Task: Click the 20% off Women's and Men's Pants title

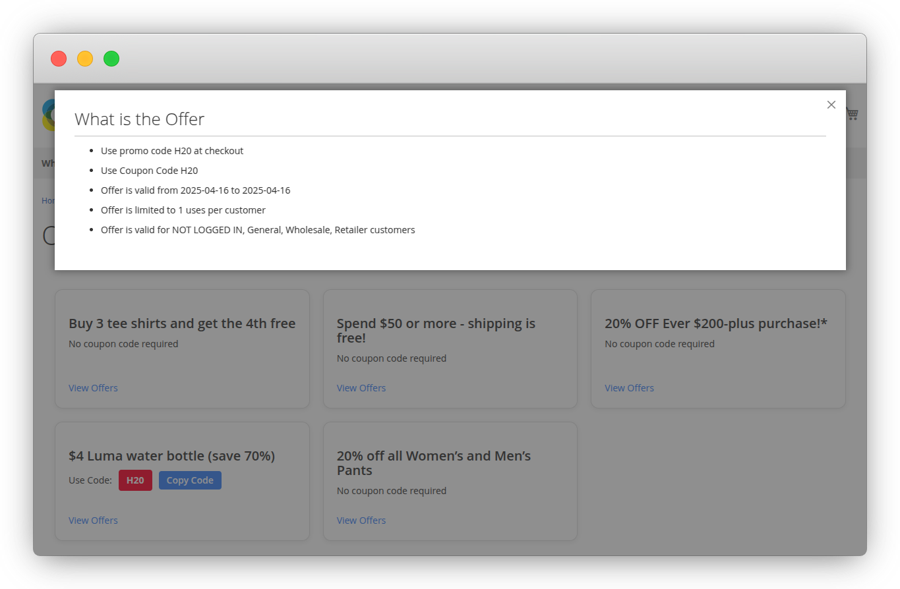Action: pyautogui.click(x=433, y=463)
